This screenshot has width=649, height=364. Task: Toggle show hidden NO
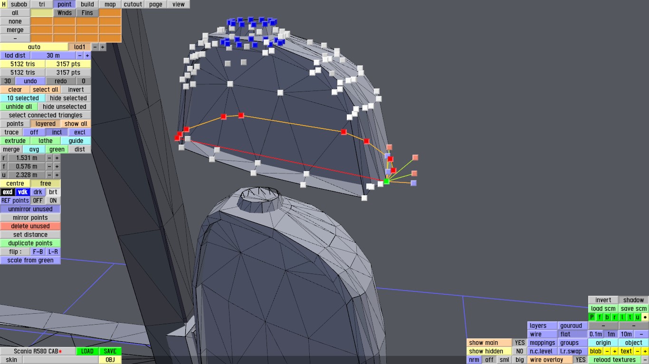click(x=520, y=351)
